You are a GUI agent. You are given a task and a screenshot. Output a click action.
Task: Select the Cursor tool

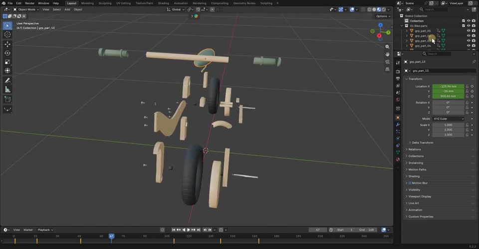(x=7, y=34)
